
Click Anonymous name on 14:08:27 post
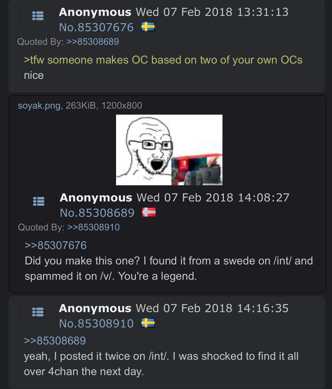click(x=96, y=197)
